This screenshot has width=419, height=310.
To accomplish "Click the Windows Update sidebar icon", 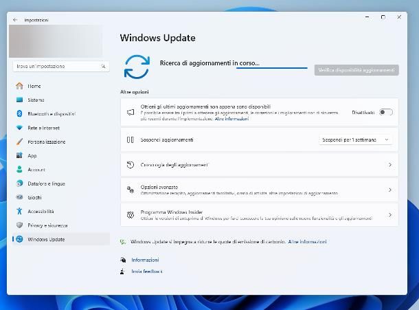I will tap(19, 239).
